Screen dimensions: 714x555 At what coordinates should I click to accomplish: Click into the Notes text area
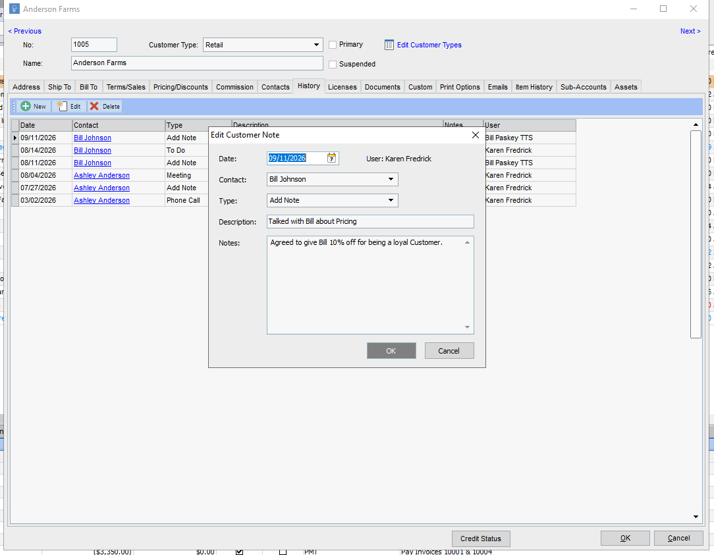click(x=370, y=285)
